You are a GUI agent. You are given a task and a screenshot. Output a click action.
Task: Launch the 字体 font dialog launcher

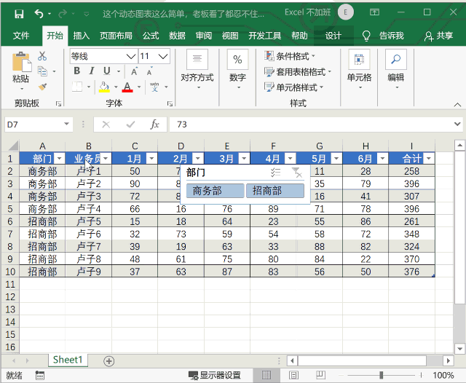(170, 103)
